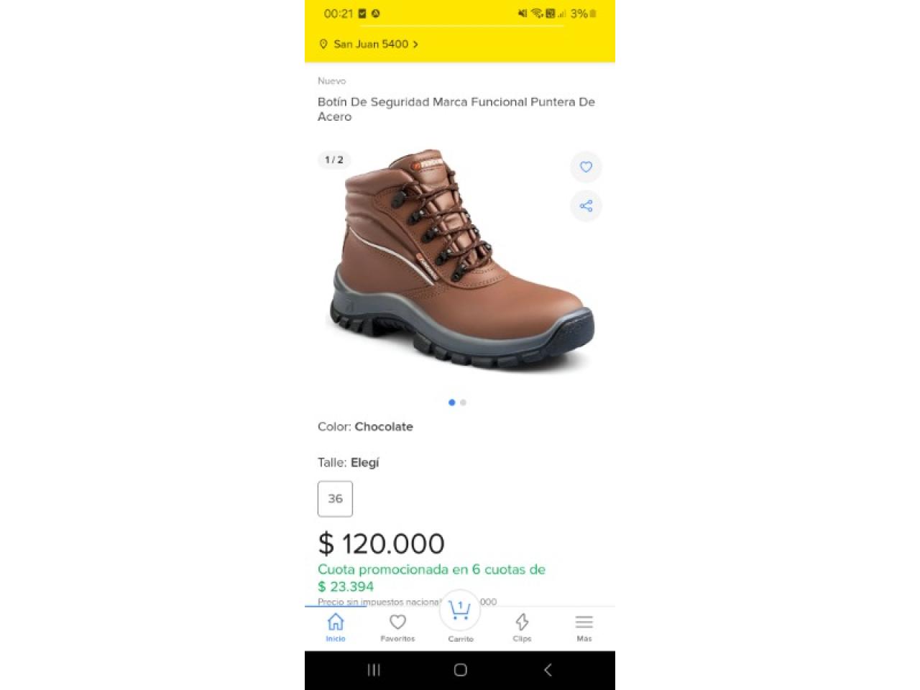920x690 pixels.
Task: Switch to the second image dot indicator
Action: point(463,402)
